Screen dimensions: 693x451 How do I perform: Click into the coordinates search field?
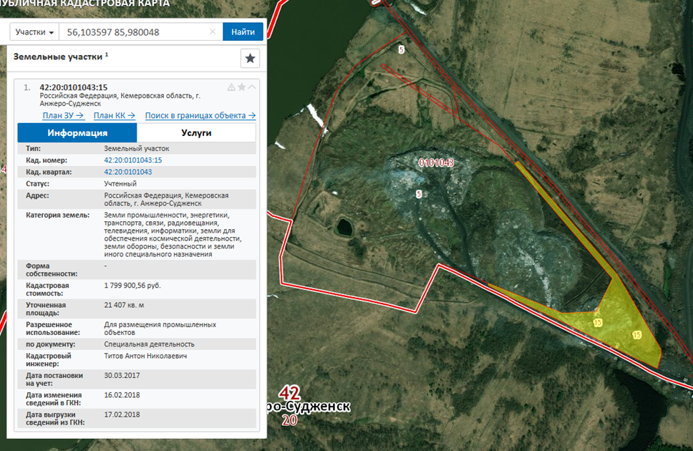[132, 32]
